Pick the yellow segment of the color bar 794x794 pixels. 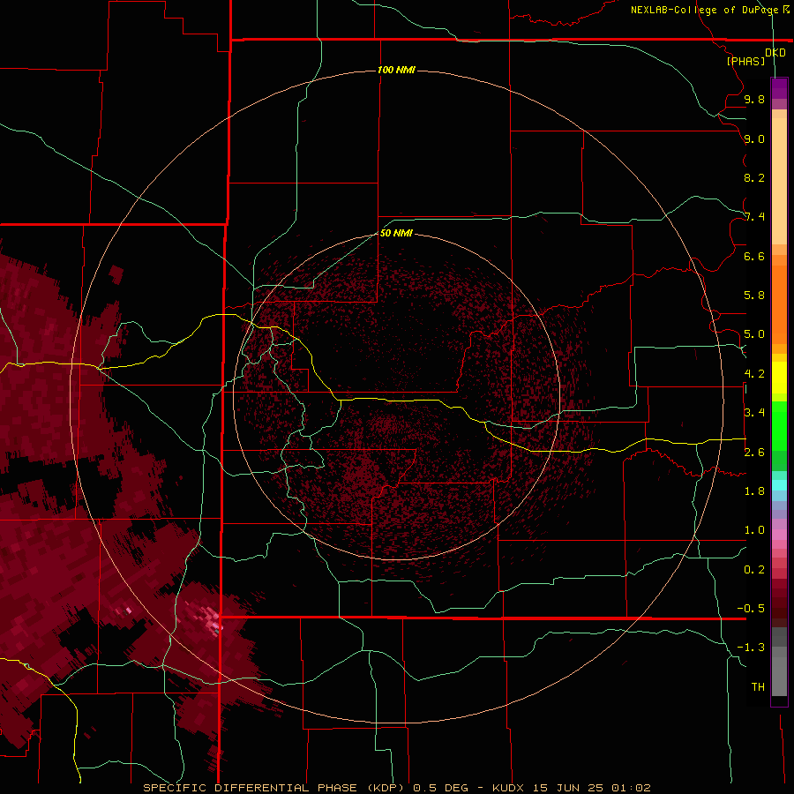pyautogui.click(x=779, y=378)
